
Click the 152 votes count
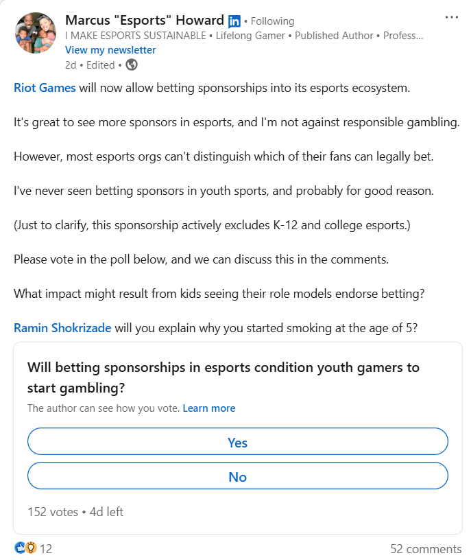click(53, 512)
